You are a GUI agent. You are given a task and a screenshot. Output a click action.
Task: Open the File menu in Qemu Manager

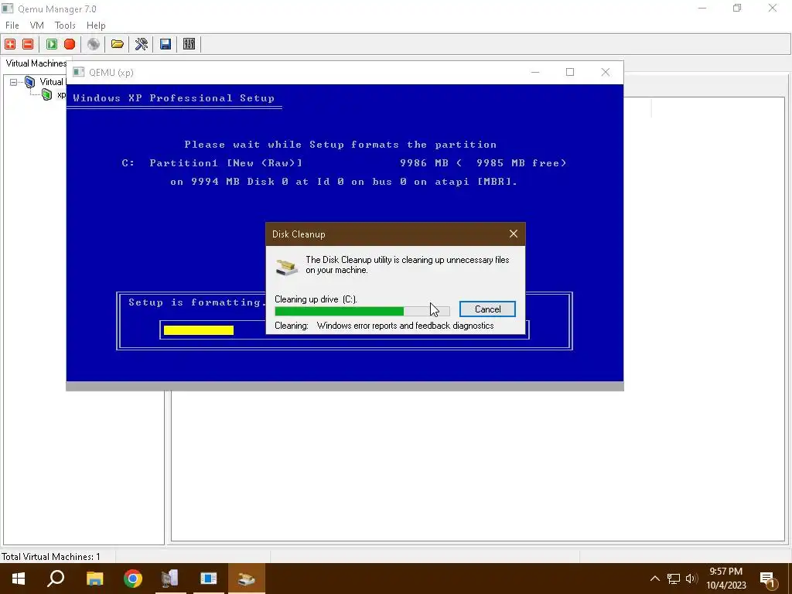click(x=12, y=26)
